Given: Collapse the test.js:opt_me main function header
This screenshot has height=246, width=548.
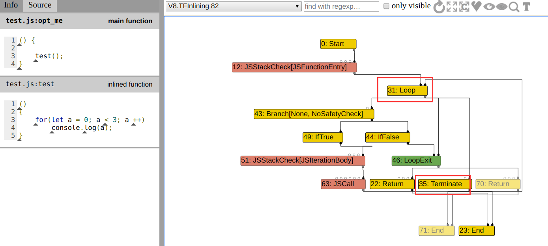Looking at the screenshot, I should click(79, 21).
